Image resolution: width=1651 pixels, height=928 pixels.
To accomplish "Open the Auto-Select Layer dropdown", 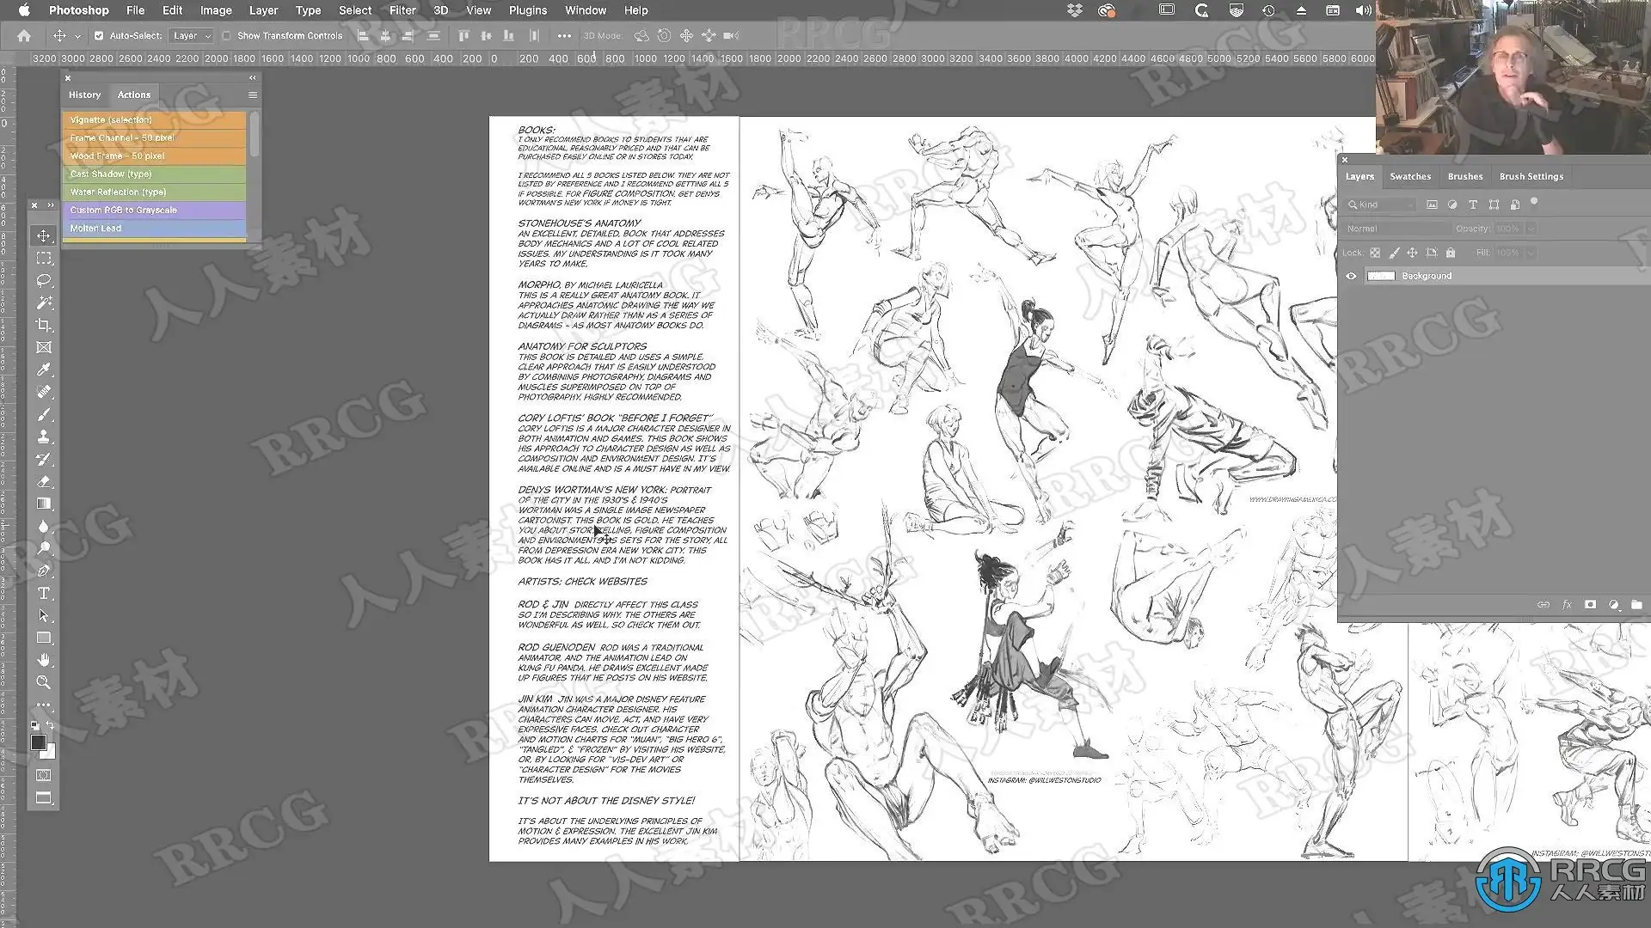I will [x=191, y=36].
